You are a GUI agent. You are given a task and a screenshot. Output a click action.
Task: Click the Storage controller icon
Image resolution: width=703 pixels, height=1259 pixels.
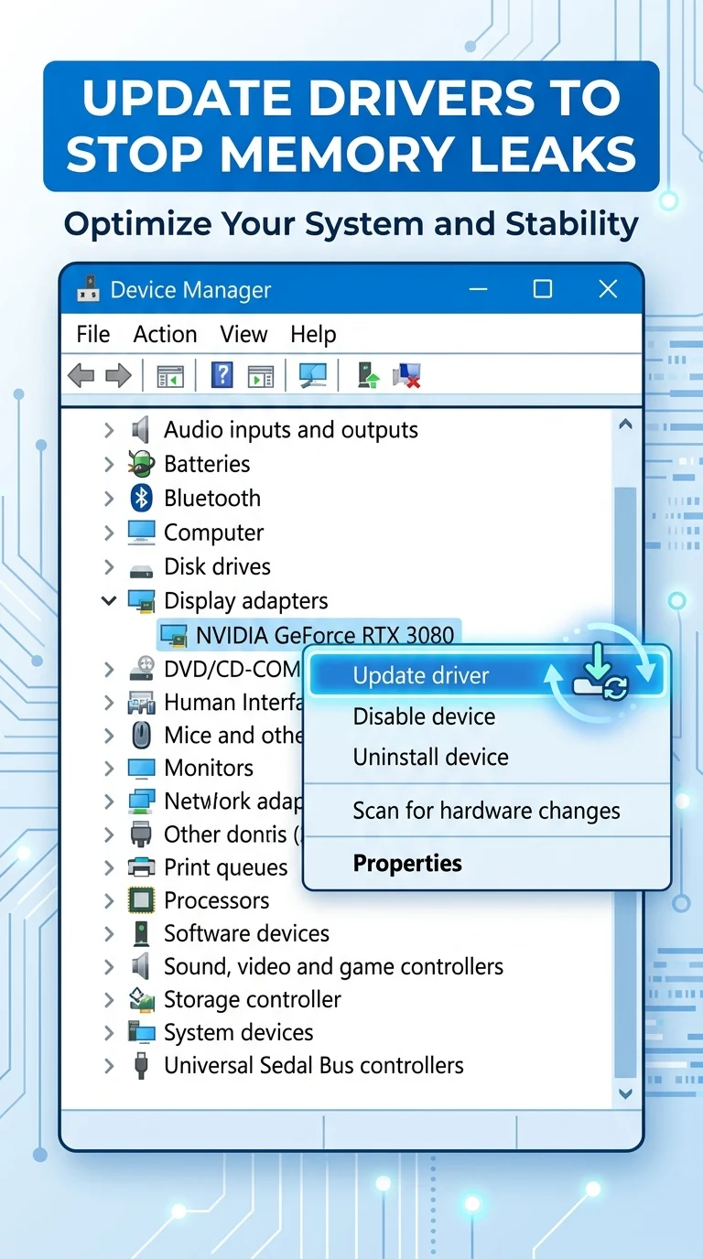click(x=141, y=999)
